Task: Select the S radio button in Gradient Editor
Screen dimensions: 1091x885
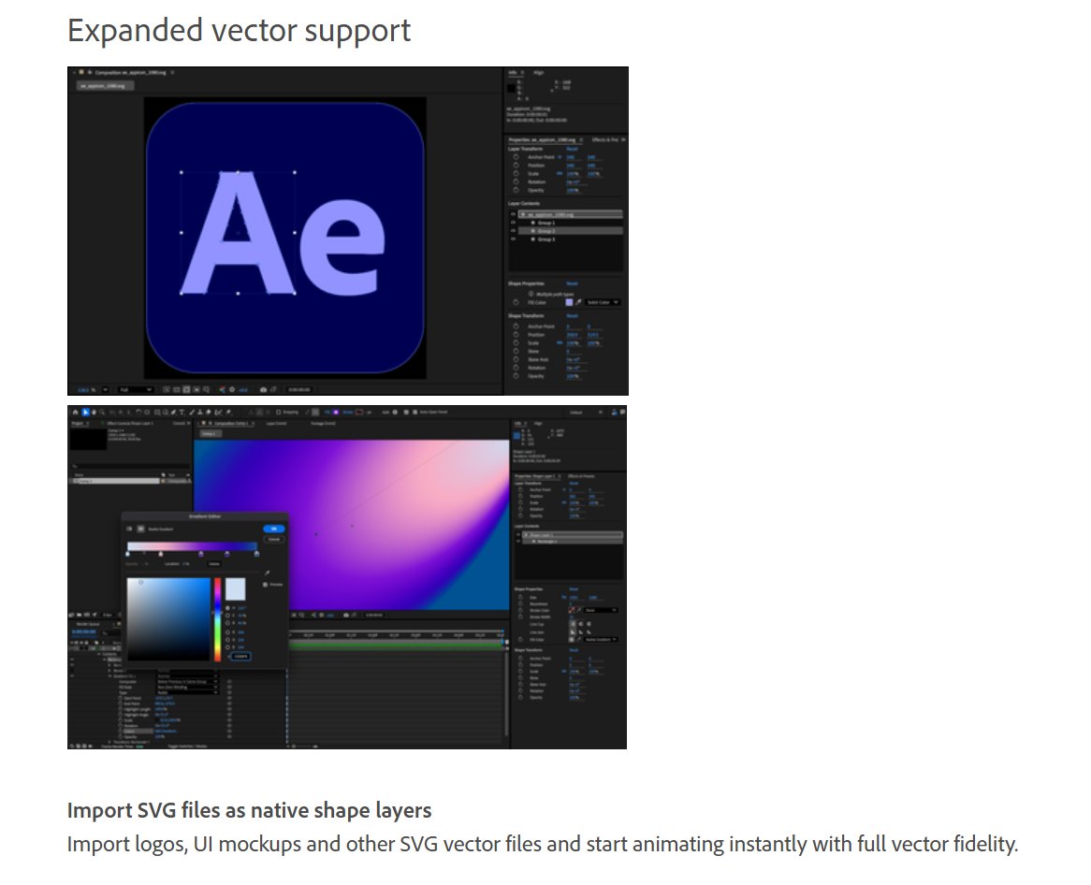Action: coord(227,616)
